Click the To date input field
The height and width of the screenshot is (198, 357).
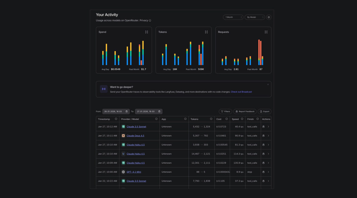click(149, 112)
